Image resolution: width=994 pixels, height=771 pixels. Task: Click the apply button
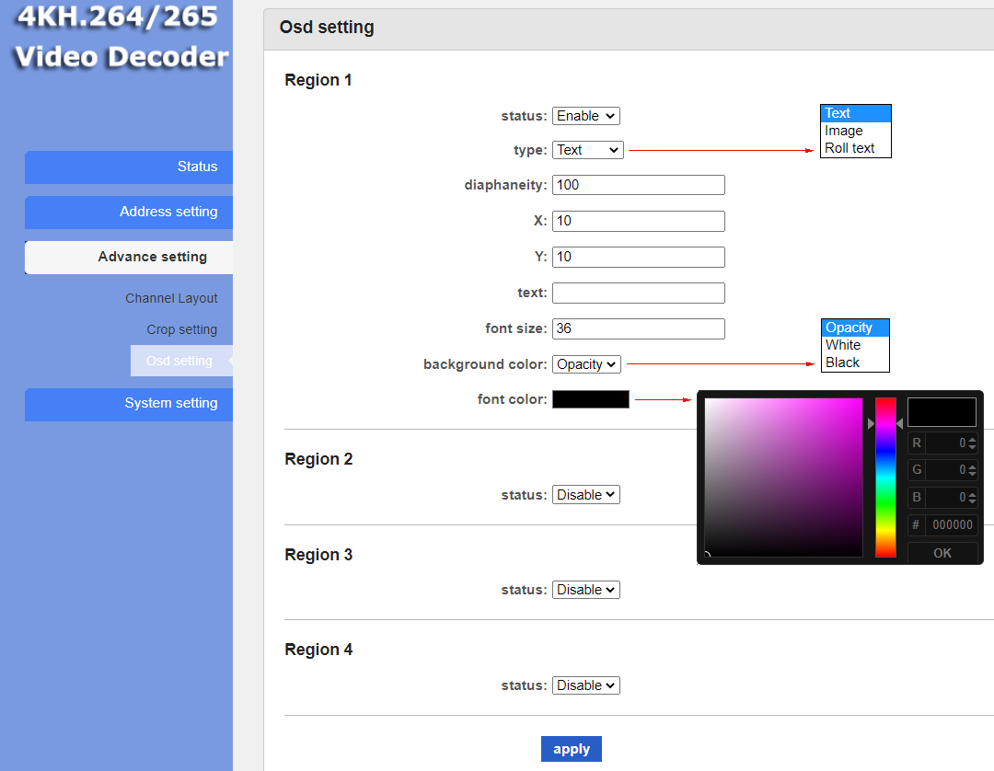coord(571,749)
